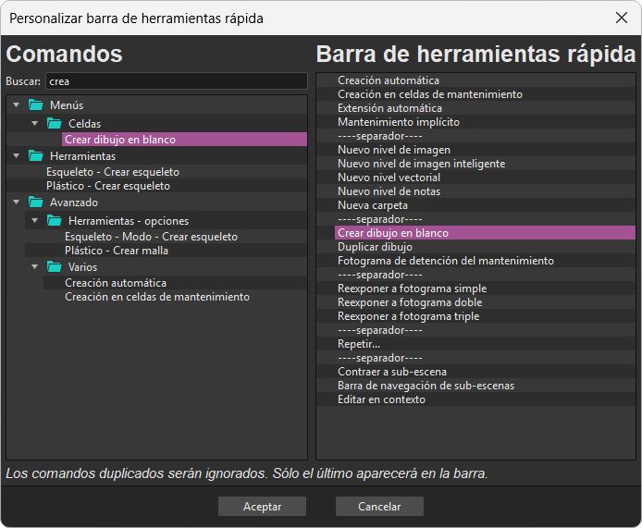
Task: Click the Herramientas folder icon
Action: point(36,156)
